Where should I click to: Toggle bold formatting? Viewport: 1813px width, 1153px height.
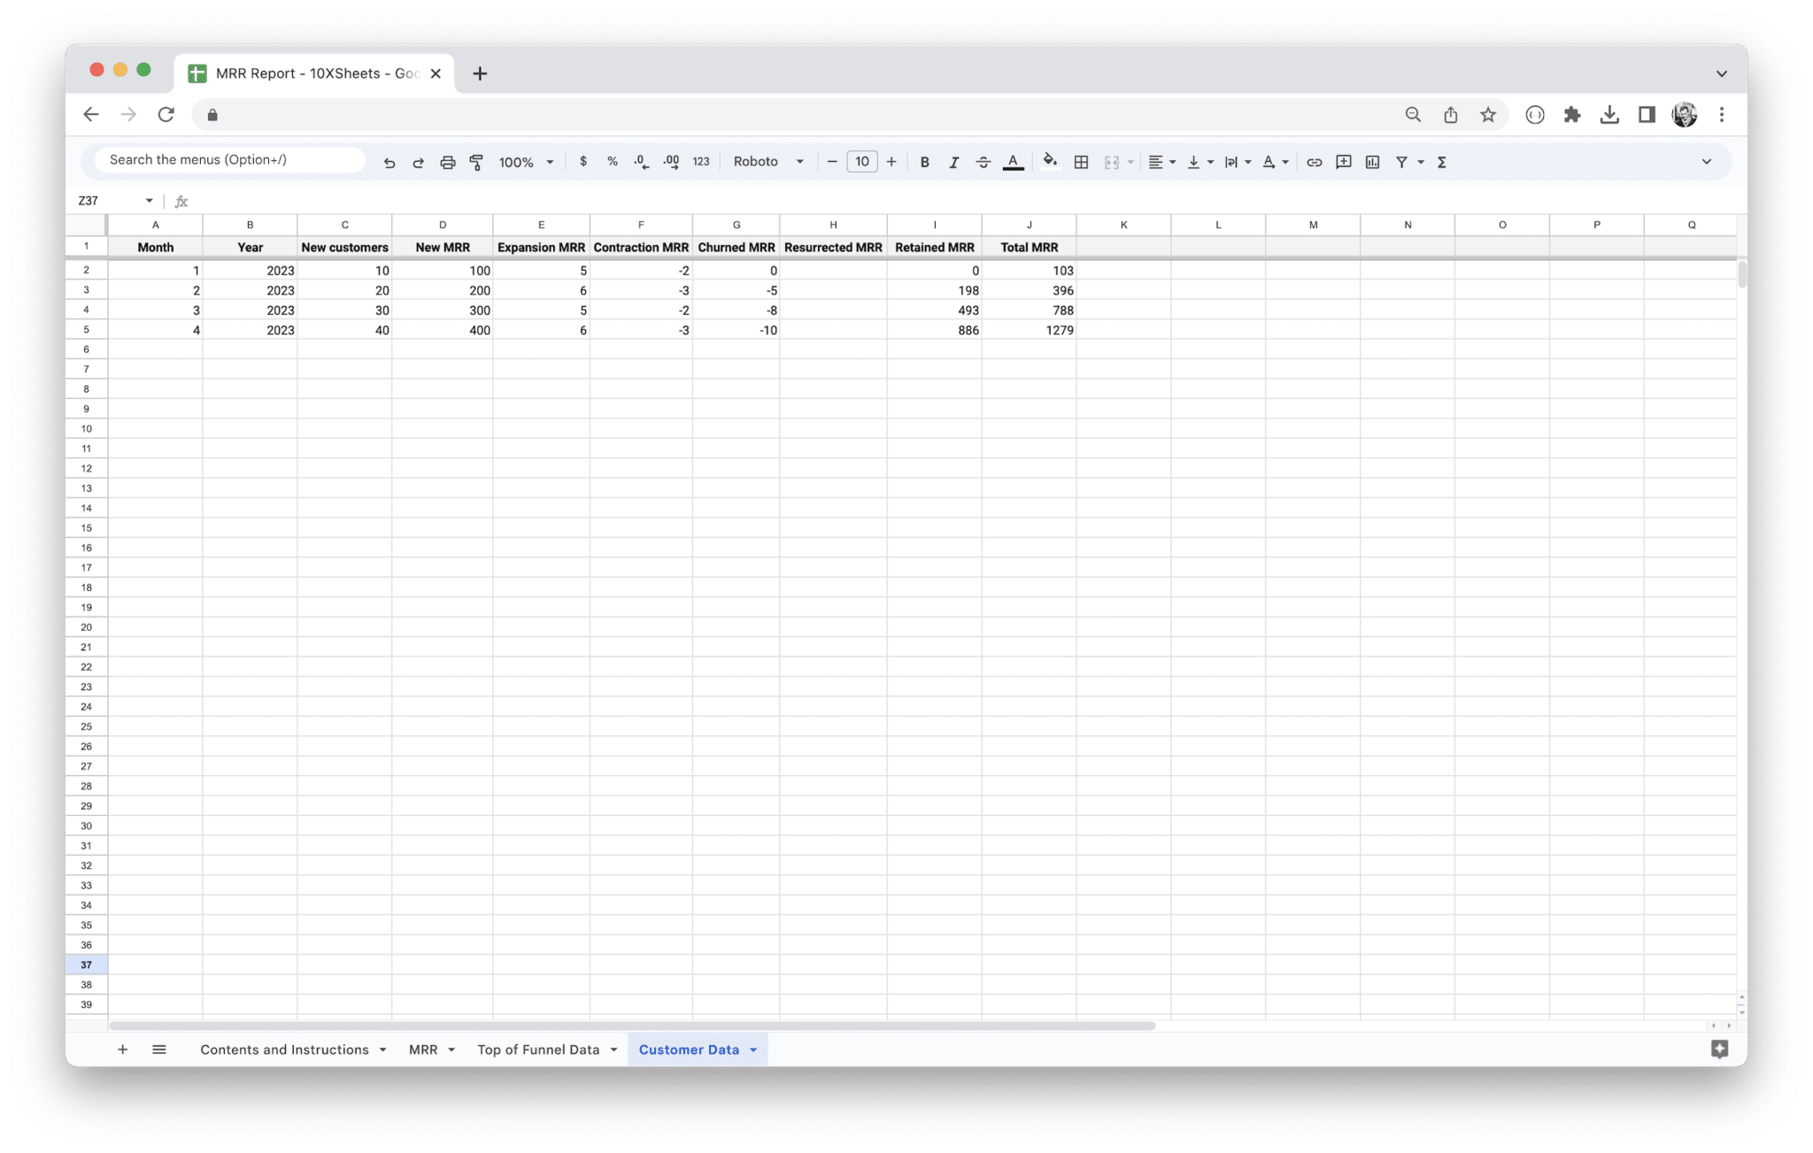924,162
